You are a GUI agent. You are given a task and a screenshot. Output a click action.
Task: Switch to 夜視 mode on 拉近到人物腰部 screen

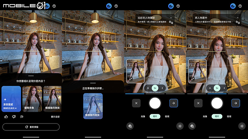[167, 116]
